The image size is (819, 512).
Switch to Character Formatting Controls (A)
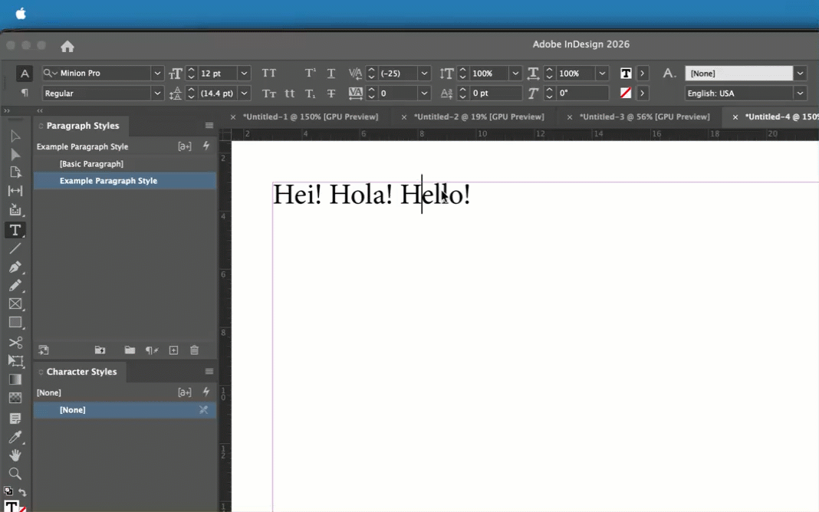point(25,74)
